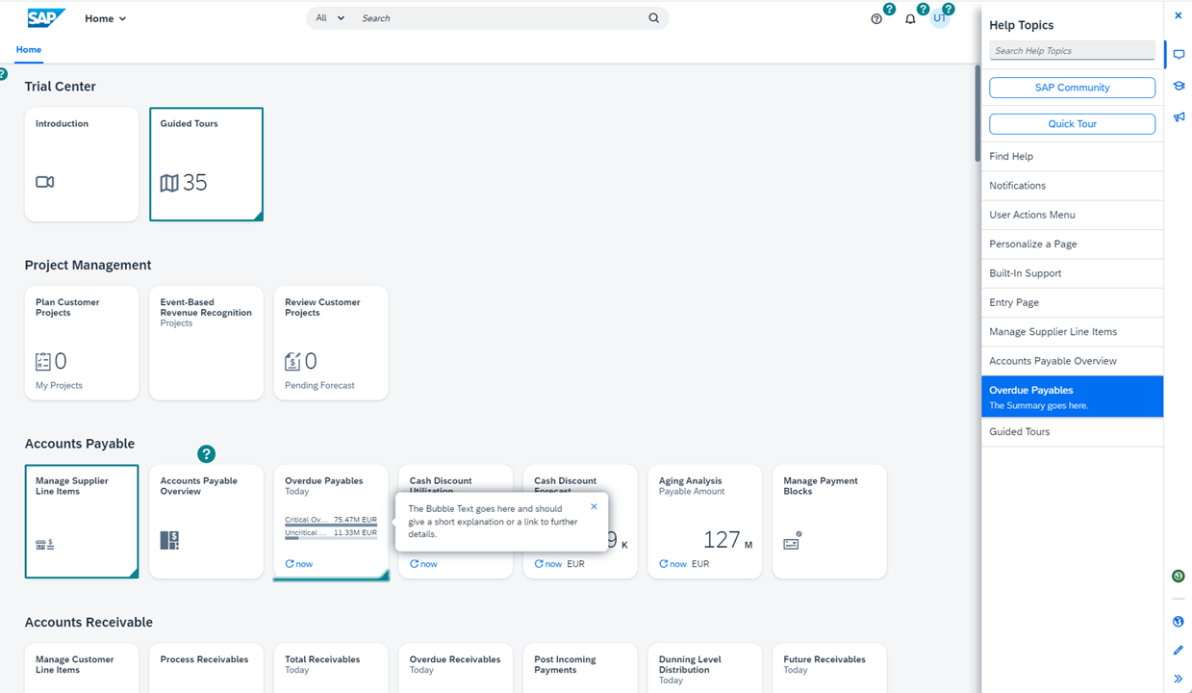The height and width of the screenshot is (693, 1192).
Task: Click the notifications bell icon
Action: click(910, 19)
